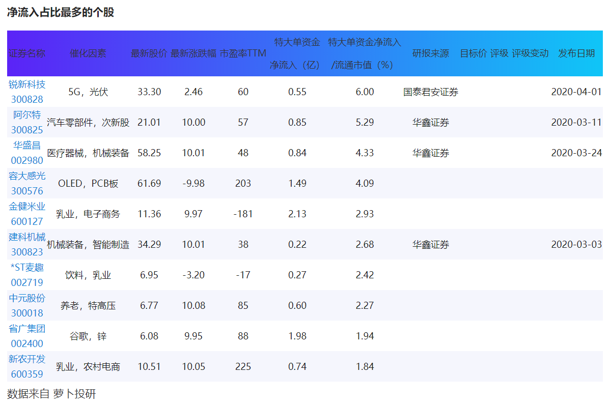Click the 证券名称 column header

coord(27,53)
